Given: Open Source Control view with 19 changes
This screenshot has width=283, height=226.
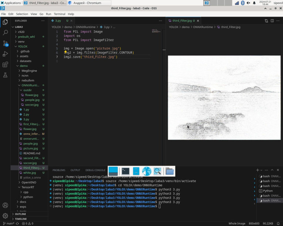Looking at the screenshot, I should coord(5,43).
